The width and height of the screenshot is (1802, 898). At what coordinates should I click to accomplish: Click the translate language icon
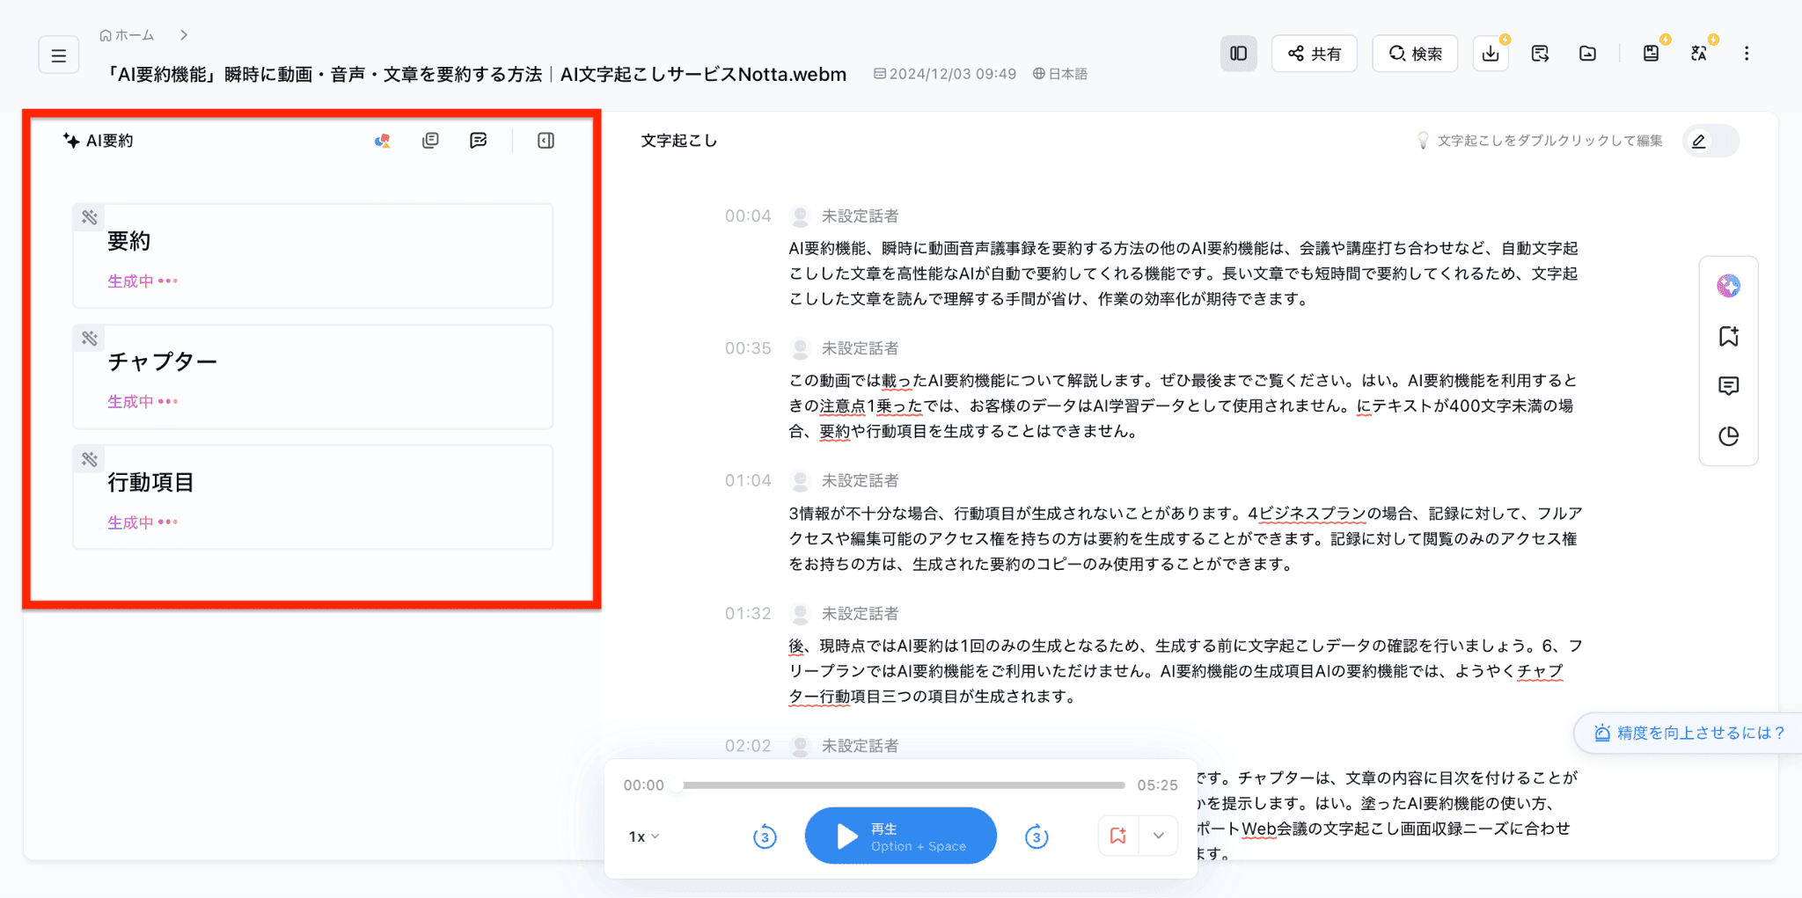[x=1699, y=54]
